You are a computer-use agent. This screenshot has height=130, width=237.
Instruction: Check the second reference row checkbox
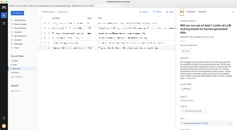41,28
